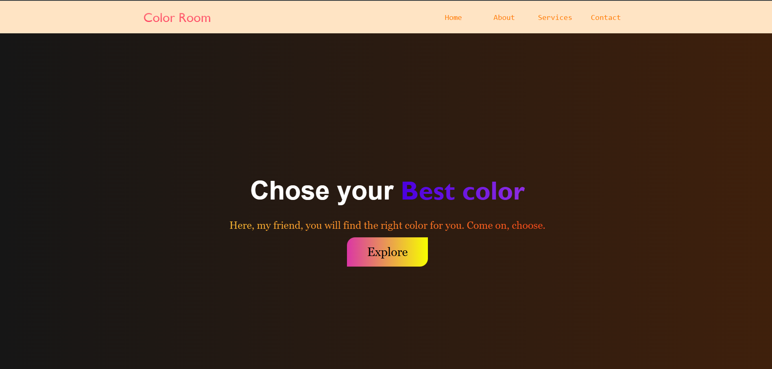Click the yellow edge of Explore button

click(424, 252)
